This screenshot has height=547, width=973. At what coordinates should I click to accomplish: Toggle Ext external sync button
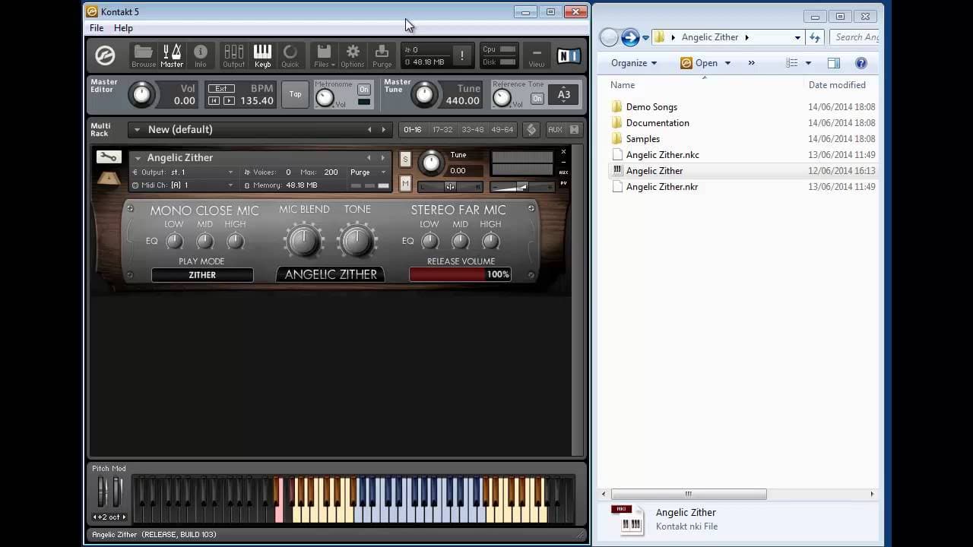tap(221, 89)
